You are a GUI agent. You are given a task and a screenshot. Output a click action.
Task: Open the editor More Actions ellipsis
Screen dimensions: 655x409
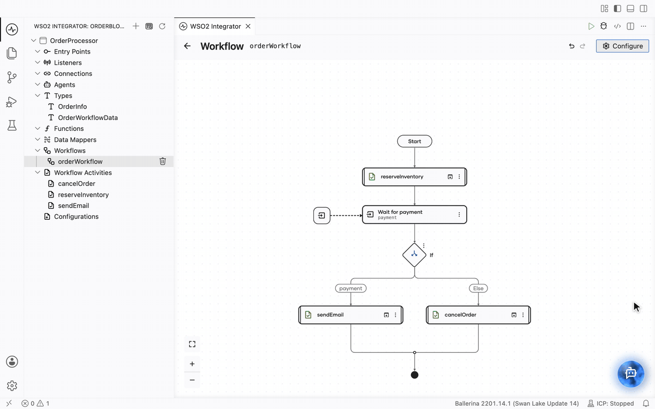point(643,26)
